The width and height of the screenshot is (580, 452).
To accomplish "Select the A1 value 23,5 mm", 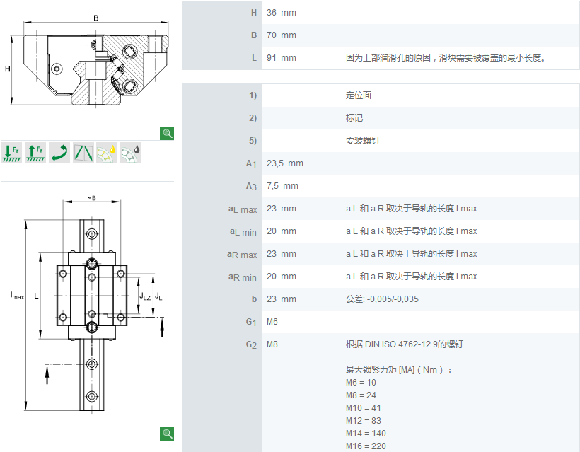I will point(285,163).
